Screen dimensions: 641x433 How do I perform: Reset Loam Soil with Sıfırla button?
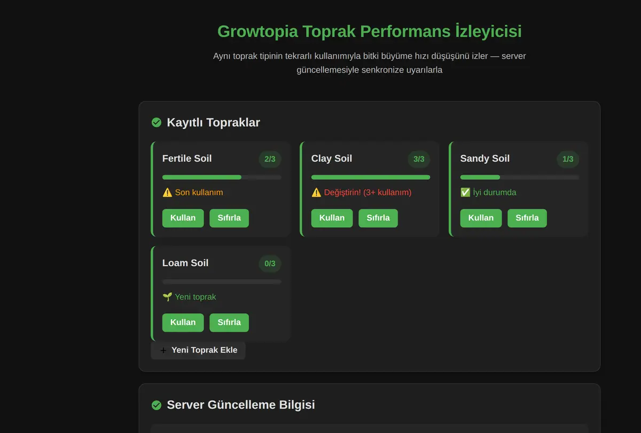coord(229,322)
